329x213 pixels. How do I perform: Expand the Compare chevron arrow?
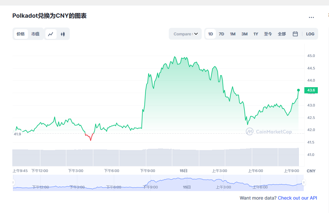coord(196,34)
